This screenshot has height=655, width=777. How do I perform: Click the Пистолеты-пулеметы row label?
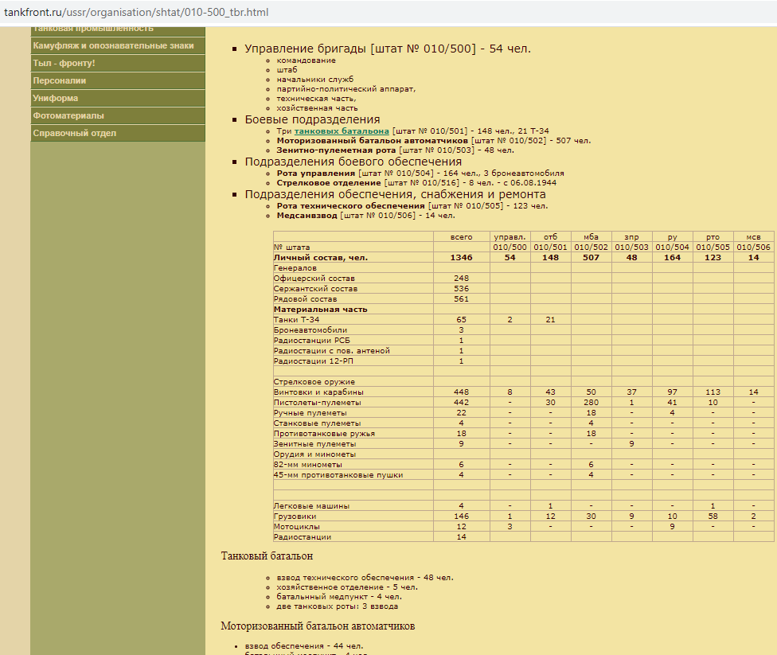click(x=317, y=403)
